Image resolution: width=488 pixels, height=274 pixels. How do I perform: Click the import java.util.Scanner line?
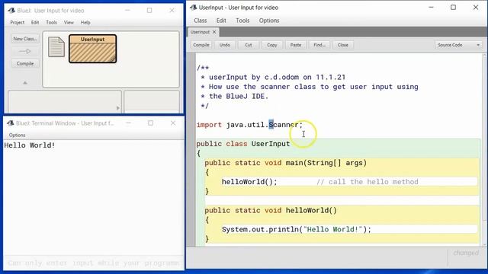coord(249,125)
